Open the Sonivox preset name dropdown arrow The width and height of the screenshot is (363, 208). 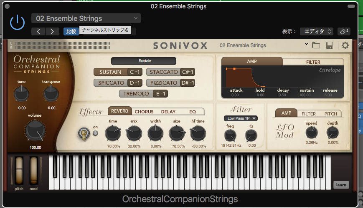[x=306, y=44]
